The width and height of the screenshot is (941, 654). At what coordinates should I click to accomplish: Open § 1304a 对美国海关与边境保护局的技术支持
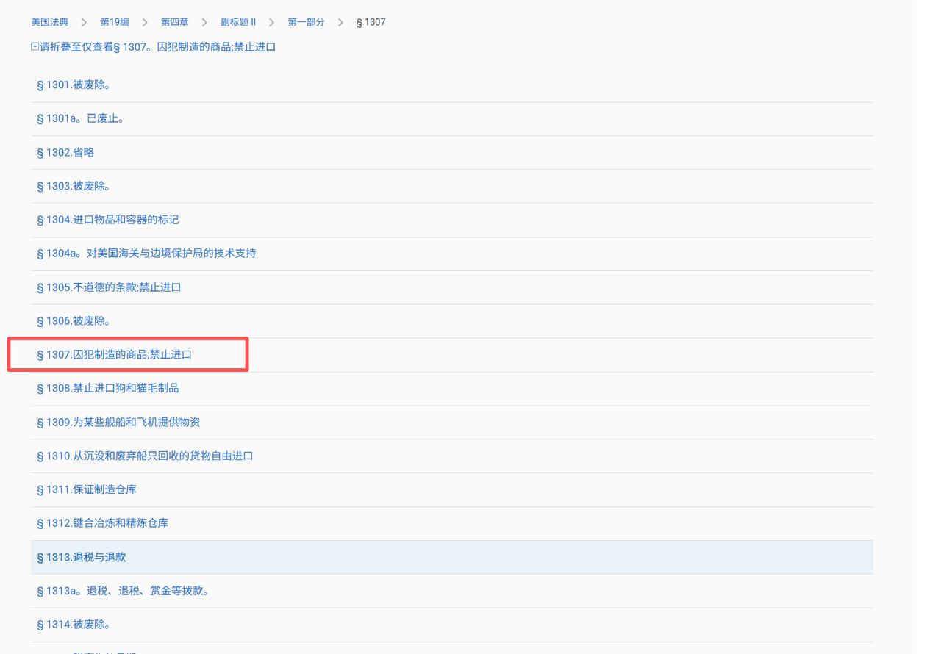[x=146, y=254]
